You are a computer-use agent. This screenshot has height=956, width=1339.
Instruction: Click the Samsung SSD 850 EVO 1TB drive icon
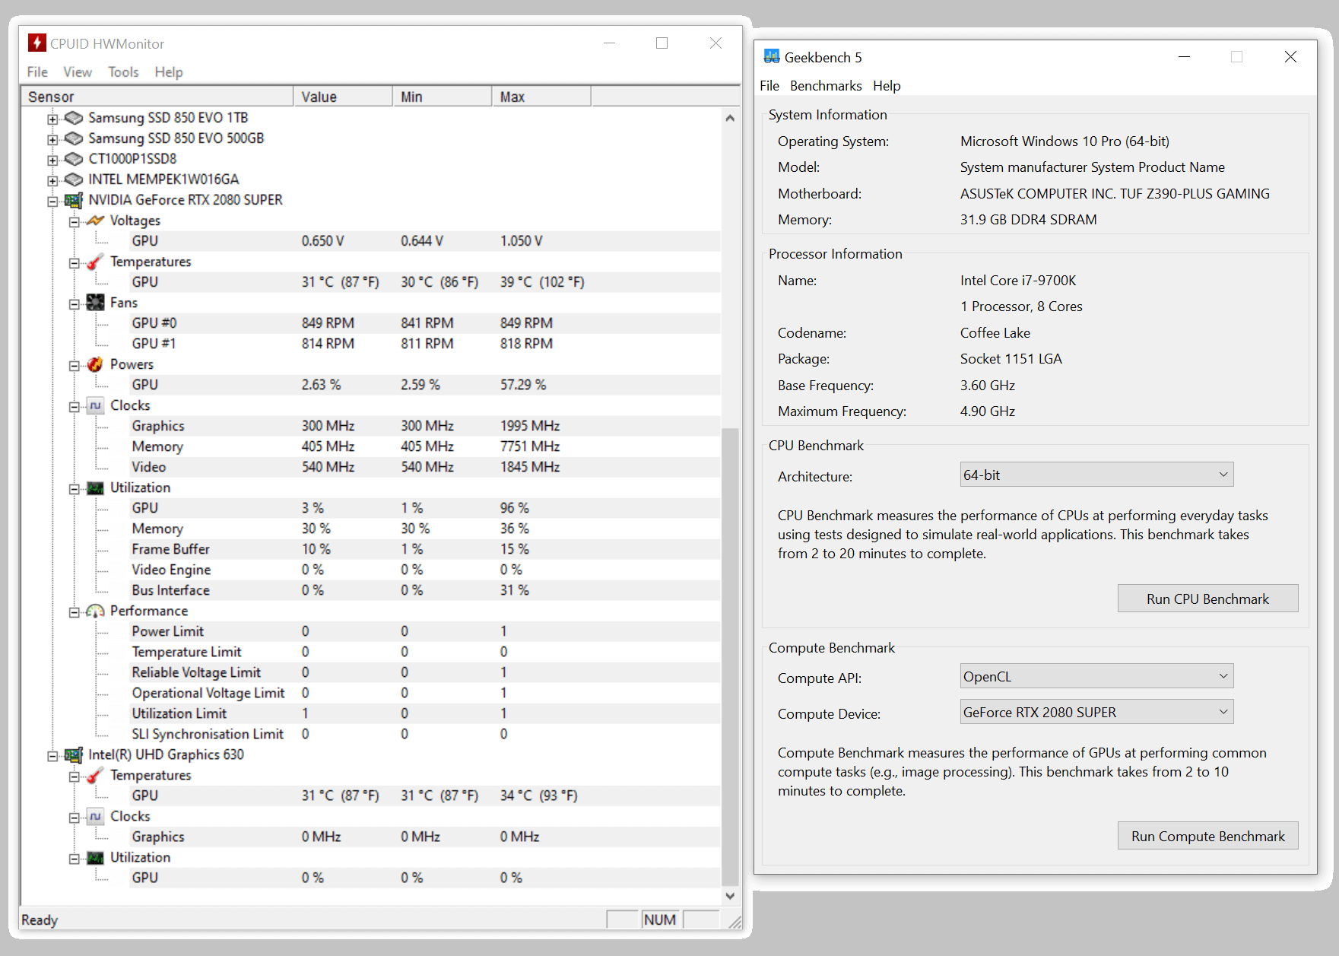coord(74,119)
